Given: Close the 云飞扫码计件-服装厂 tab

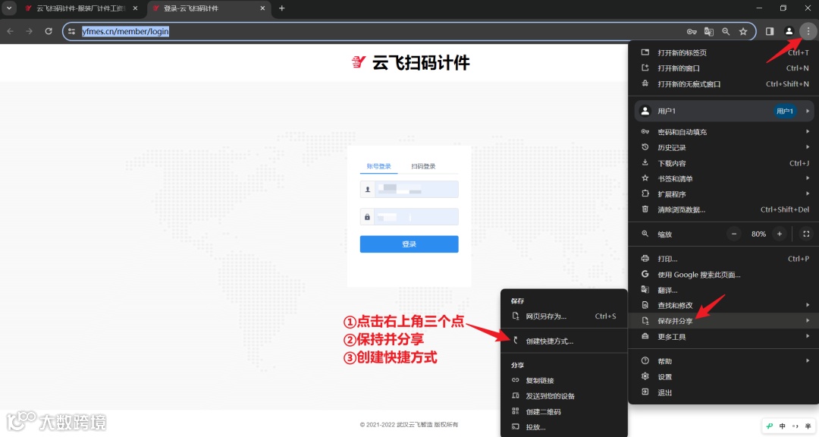Looking at the screenshot, I should 135,8.
